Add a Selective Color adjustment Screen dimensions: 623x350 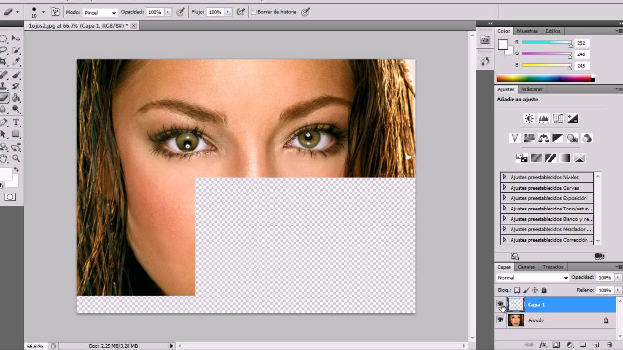coord(579,158)
